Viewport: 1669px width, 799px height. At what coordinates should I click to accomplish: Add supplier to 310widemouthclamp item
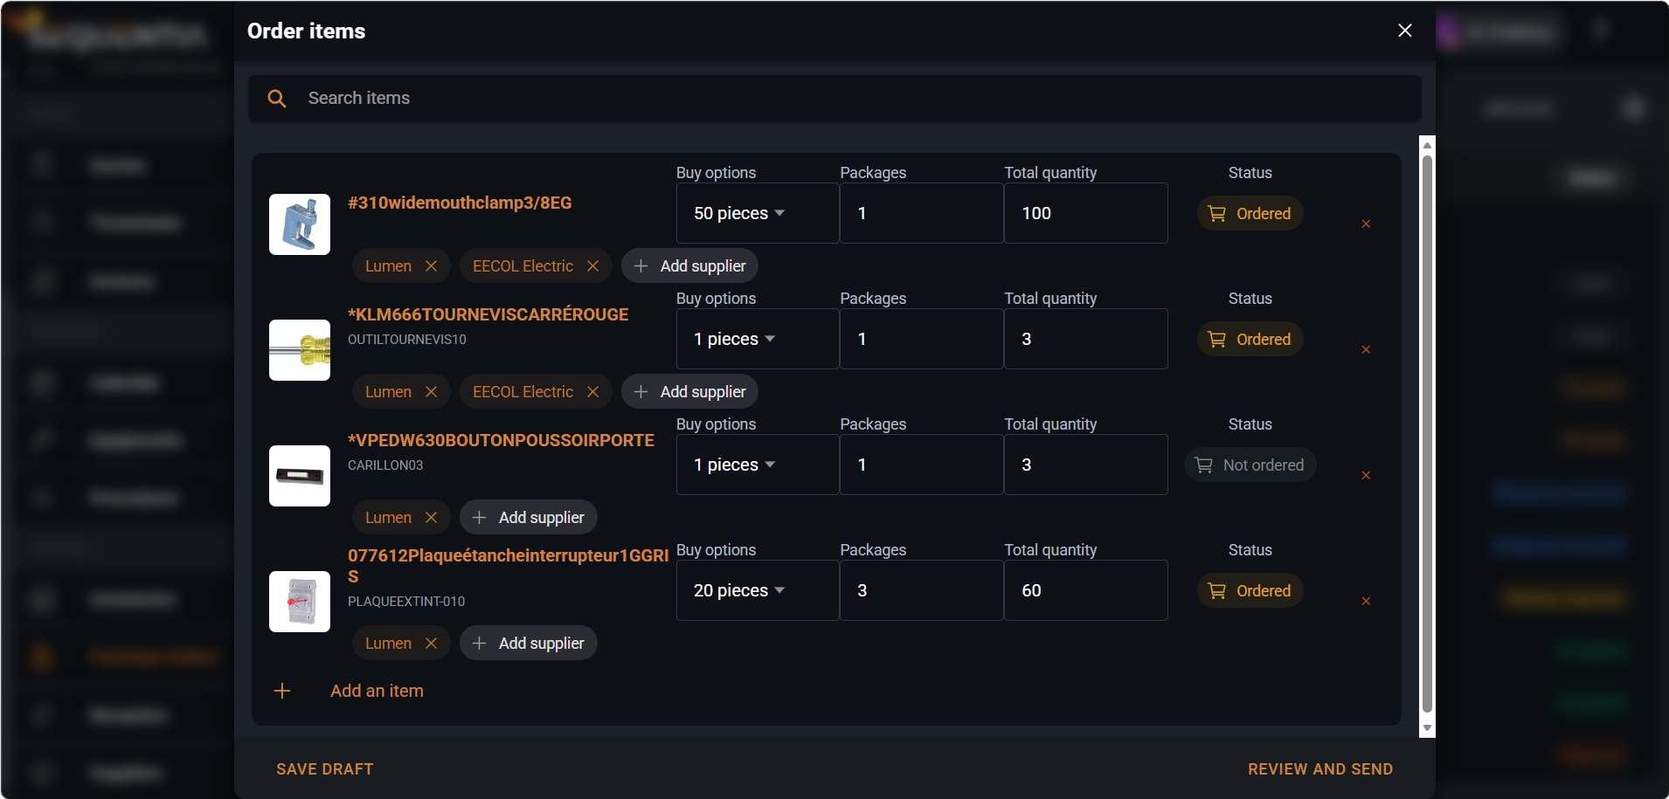click(x=689, y=266)
